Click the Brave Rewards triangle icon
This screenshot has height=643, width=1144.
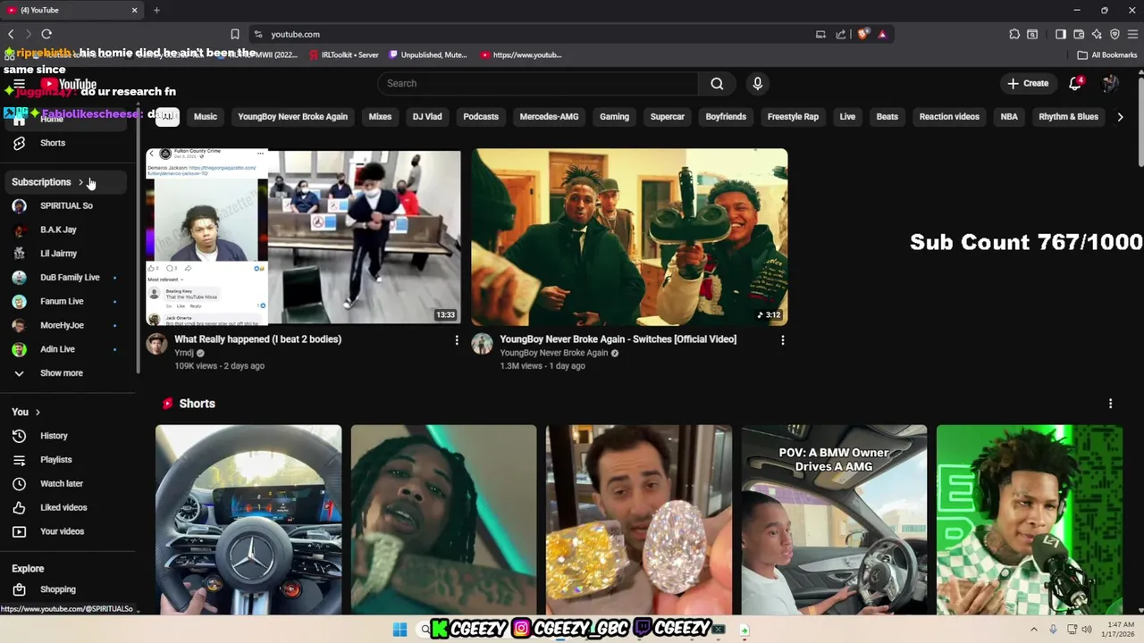(882, 34)
